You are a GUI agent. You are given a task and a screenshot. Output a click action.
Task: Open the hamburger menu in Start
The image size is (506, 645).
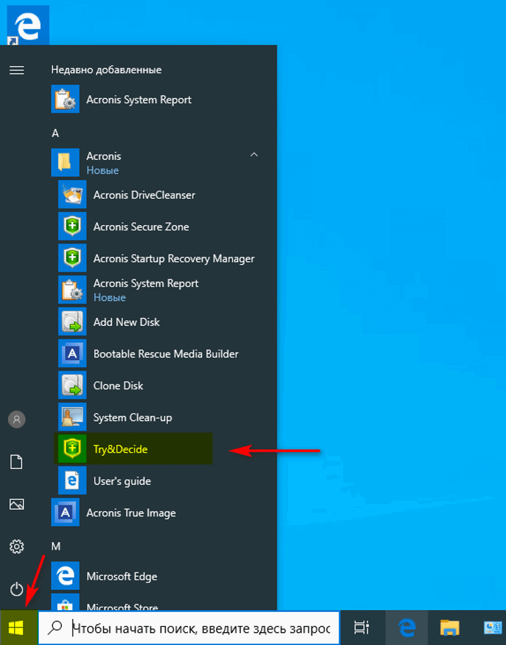[17, 71]
